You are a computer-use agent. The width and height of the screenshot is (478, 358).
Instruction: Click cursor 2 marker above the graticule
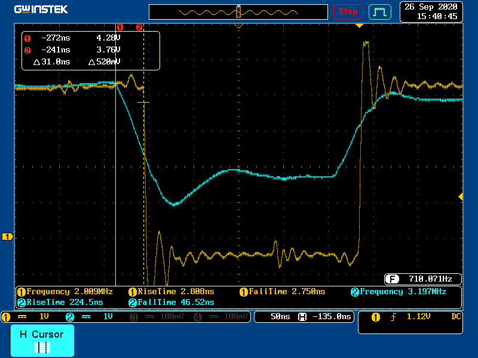pos(139,27)
